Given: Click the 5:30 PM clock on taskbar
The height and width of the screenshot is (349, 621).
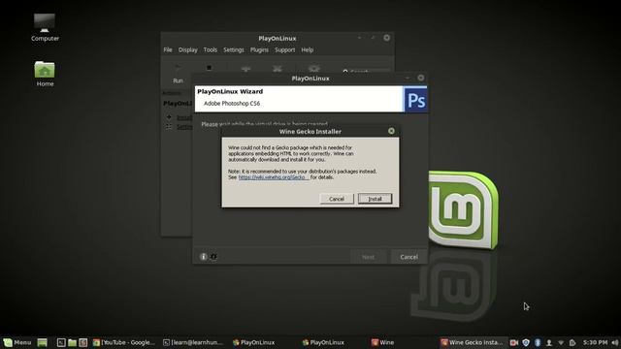Looking at the screenshot, I should 595,342.
